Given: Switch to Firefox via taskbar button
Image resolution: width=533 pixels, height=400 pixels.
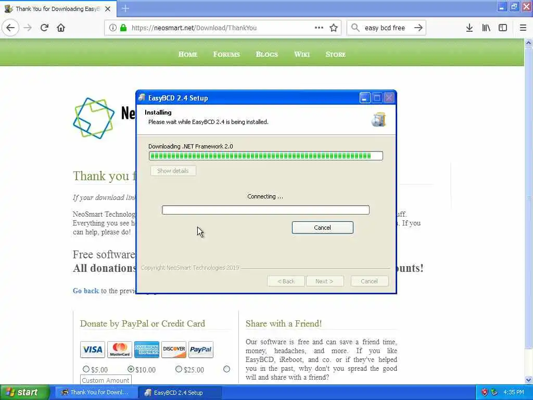Looking at the screenshot, I should (x=96, y=393).
